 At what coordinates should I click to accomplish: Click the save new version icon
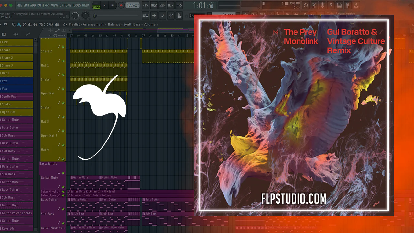pos(348,6)
